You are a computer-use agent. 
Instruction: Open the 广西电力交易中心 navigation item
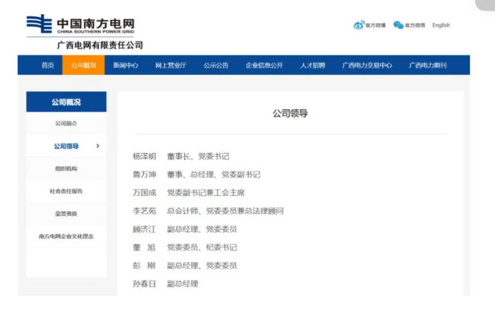pos(367,65)
